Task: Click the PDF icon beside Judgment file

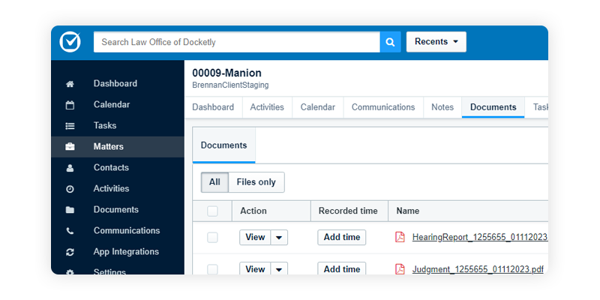Action: click(400, 269)
